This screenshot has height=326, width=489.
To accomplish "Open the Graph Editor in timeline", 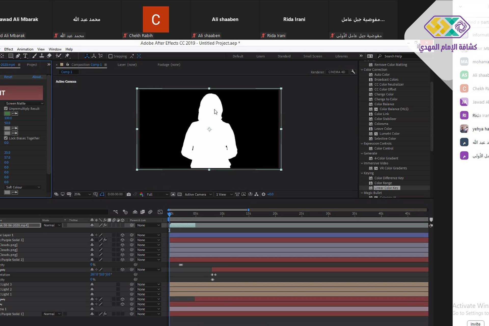I will point(160,212).
